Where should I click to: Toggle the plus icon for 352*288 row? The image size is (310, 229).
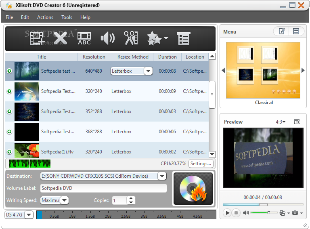click(9, 111)
